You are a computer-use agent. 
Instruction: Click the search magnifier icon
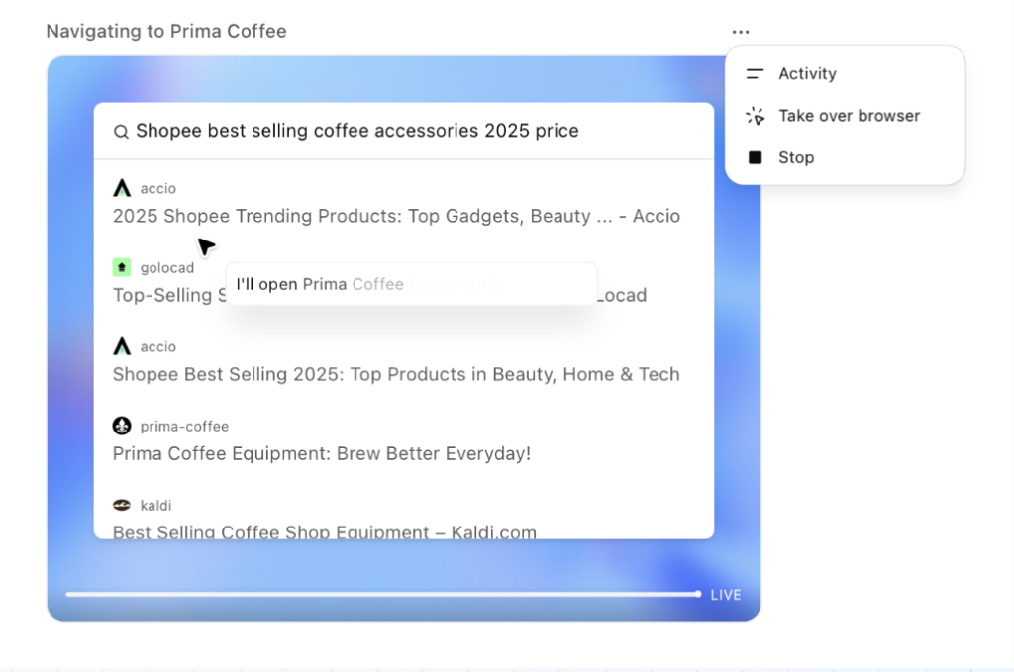tap(121, 132)
